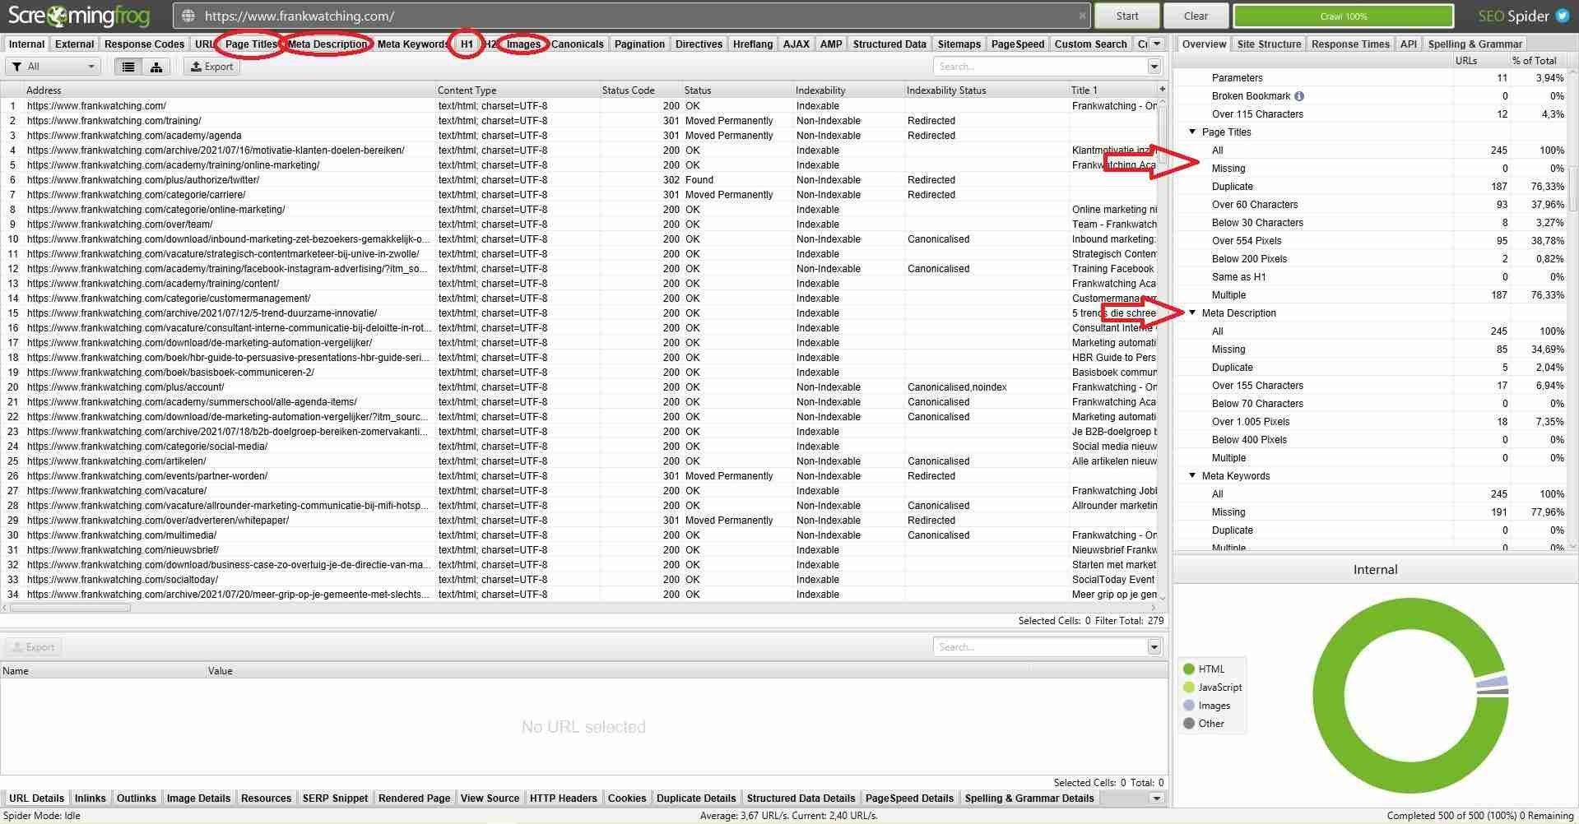The image size is (1579, 824).
Task: Open the PageSpeed tab
Action: [1017, 44]
